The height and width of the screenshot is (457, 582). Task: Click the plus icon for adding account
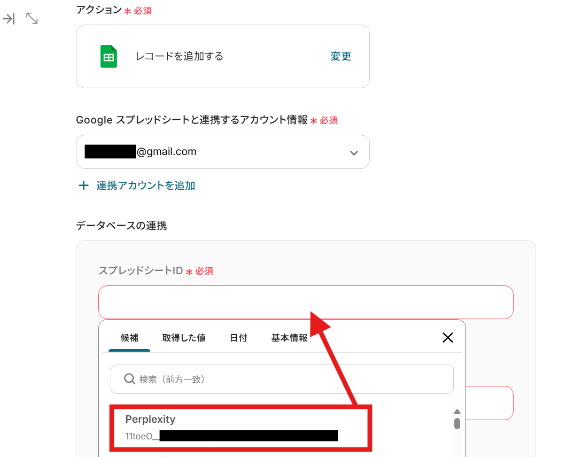click(83, 185)
